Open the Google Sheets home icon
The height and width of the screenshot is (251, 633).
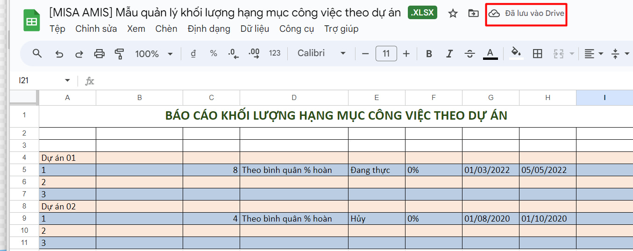click(32, 21)
